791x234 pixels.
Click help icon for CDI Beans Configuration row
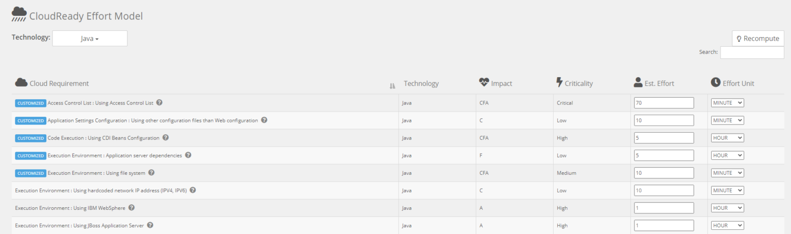165,137
